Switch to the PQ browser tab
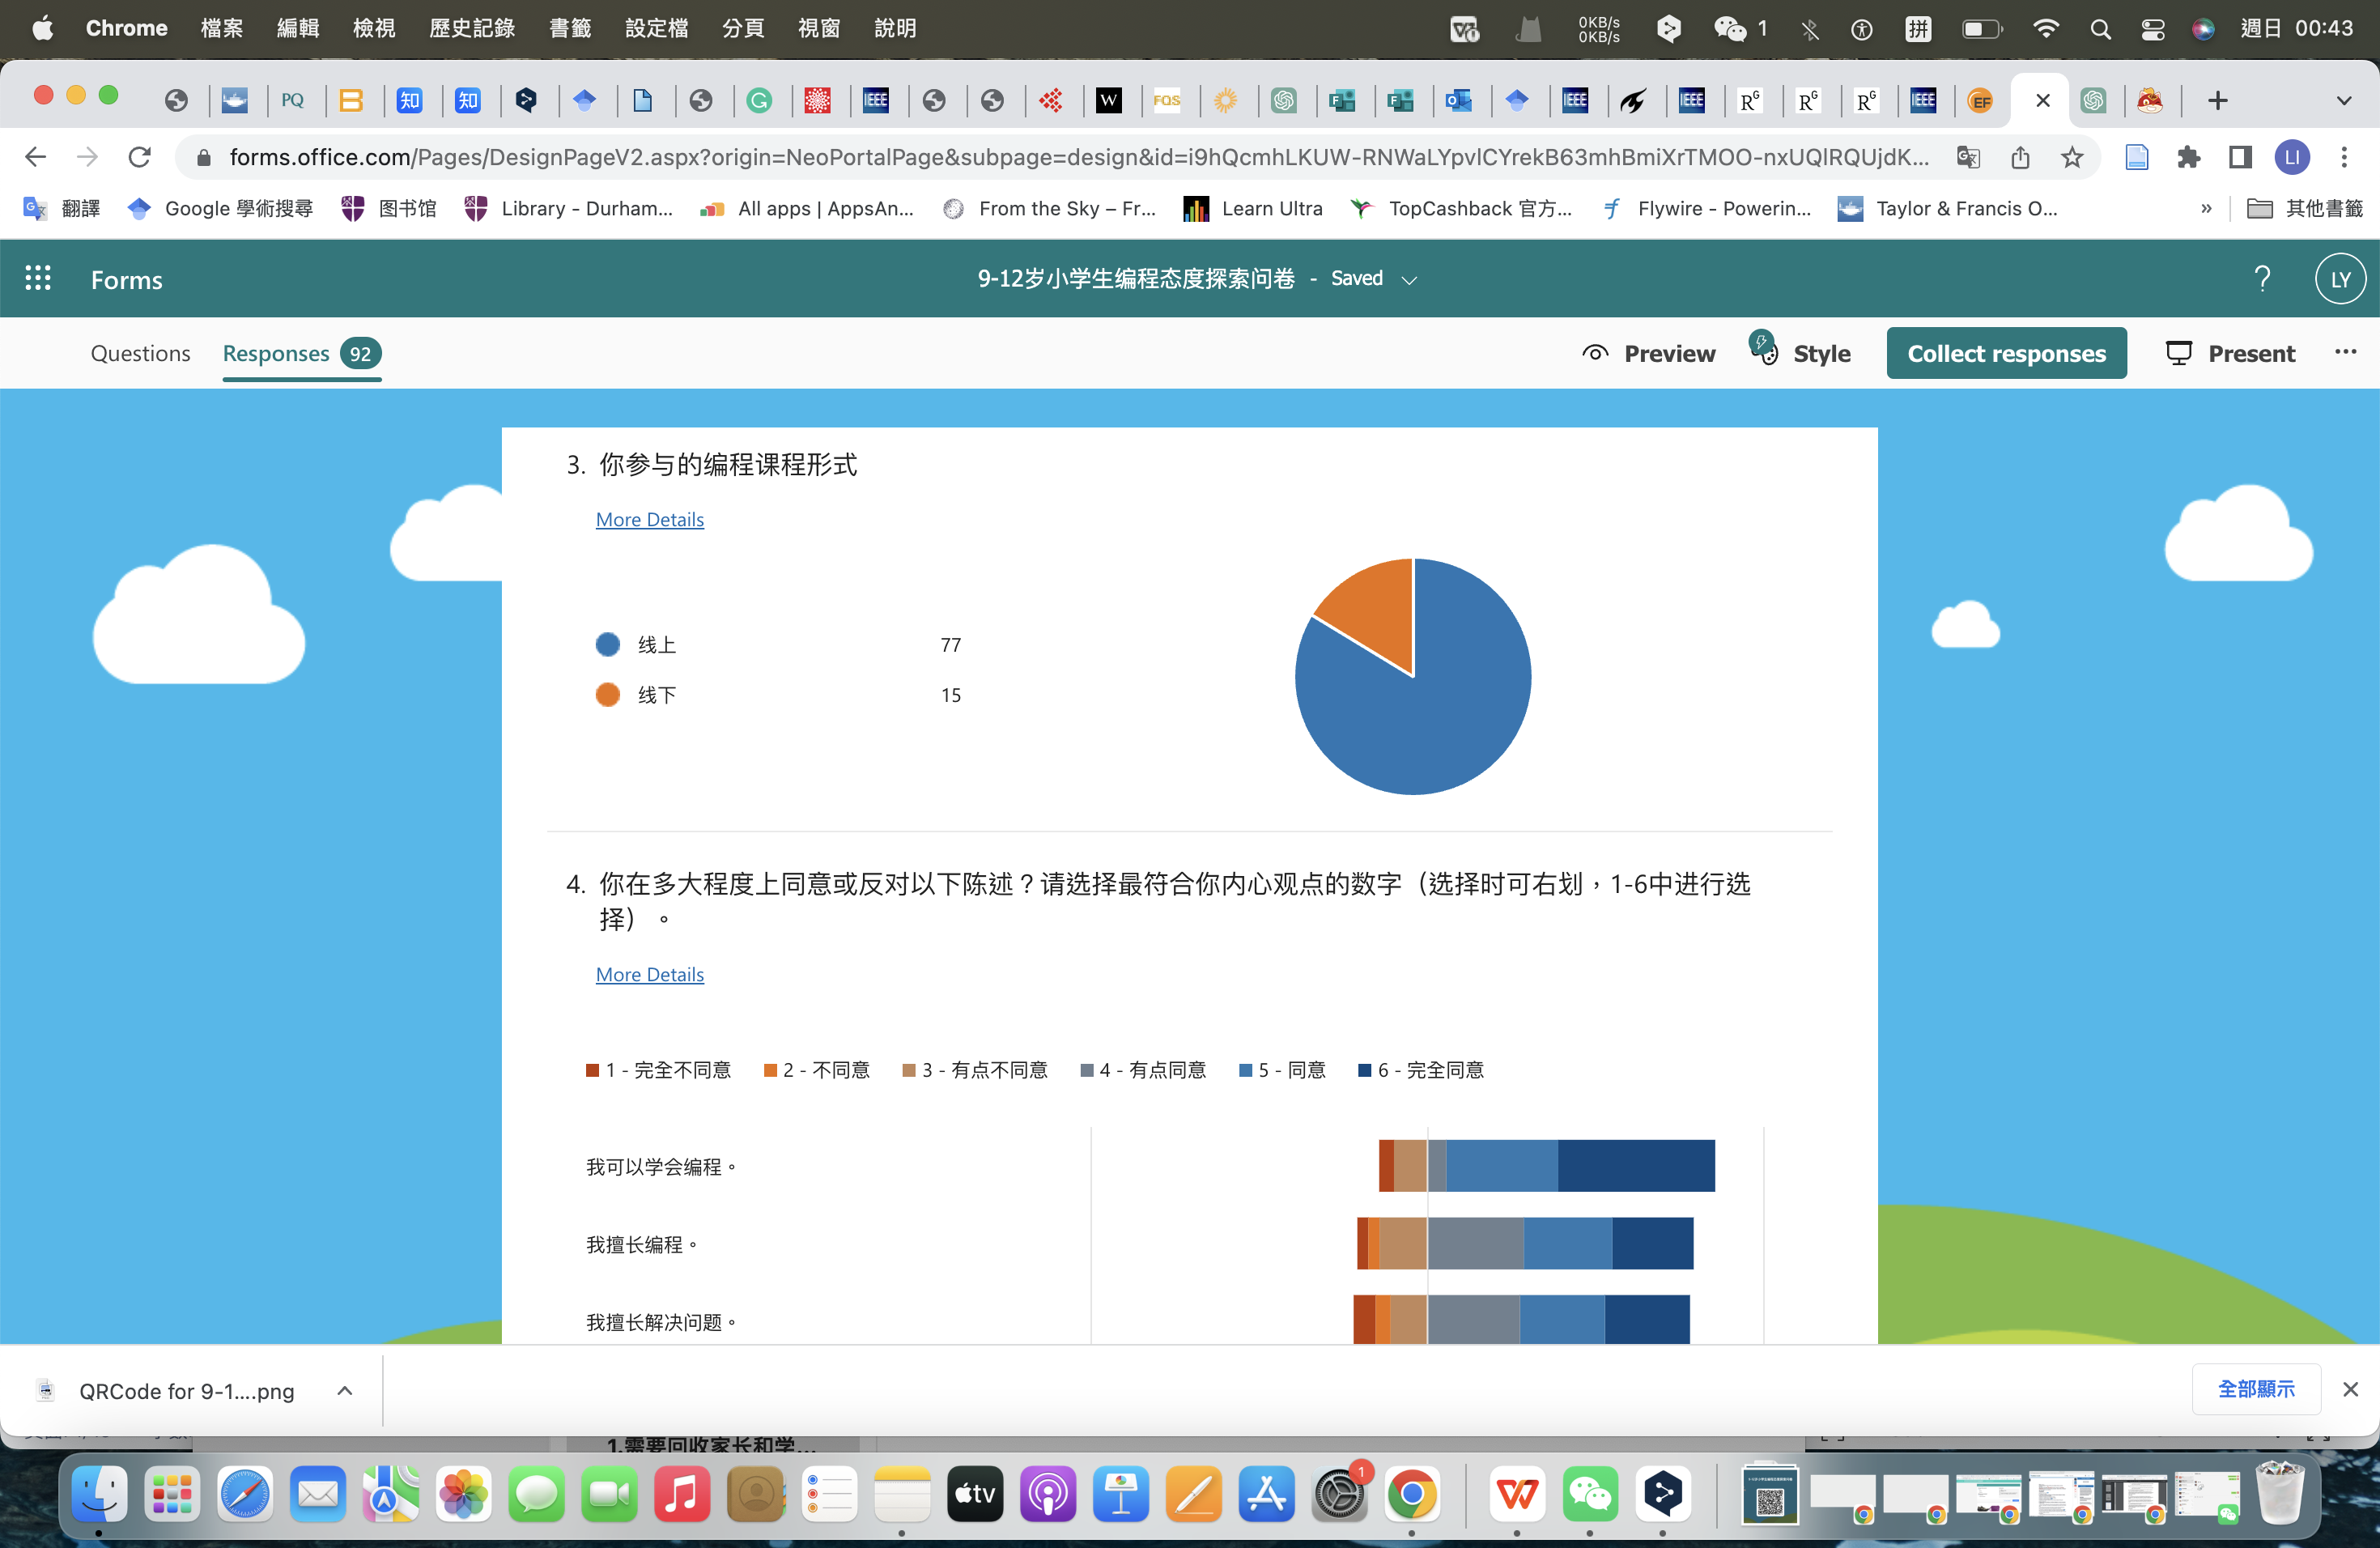Viewport: 2380px width, 1548px height. [x=292, y=100]
